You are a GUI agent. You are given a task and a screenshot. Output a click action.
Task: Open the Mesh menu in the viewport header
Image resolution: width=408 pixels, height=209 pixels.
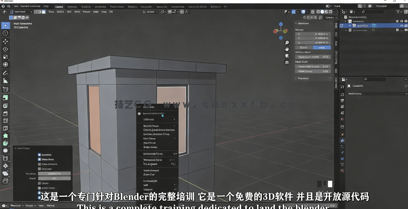click(x=77, y=11)
